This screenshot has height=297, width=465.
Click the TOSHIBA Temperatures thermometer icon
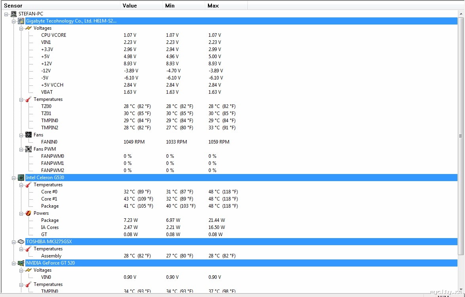click(29, 249)
